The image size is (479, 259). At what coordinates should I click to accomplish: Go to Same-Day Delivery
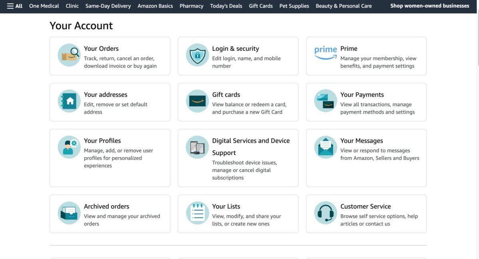(108, 6)
